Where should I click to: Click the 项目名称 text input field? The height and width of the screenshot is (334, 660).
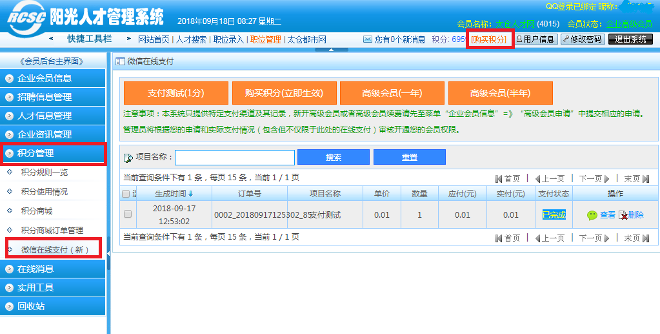pyautogui.click(x=235, y=158)
